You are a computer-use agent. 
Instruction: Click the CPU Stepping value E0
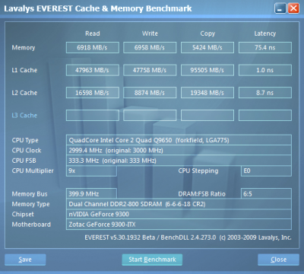point(266,170)
